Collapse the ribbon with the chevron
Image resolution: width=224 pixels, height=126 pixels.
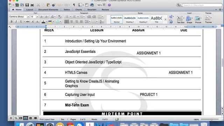coord(216,9)
